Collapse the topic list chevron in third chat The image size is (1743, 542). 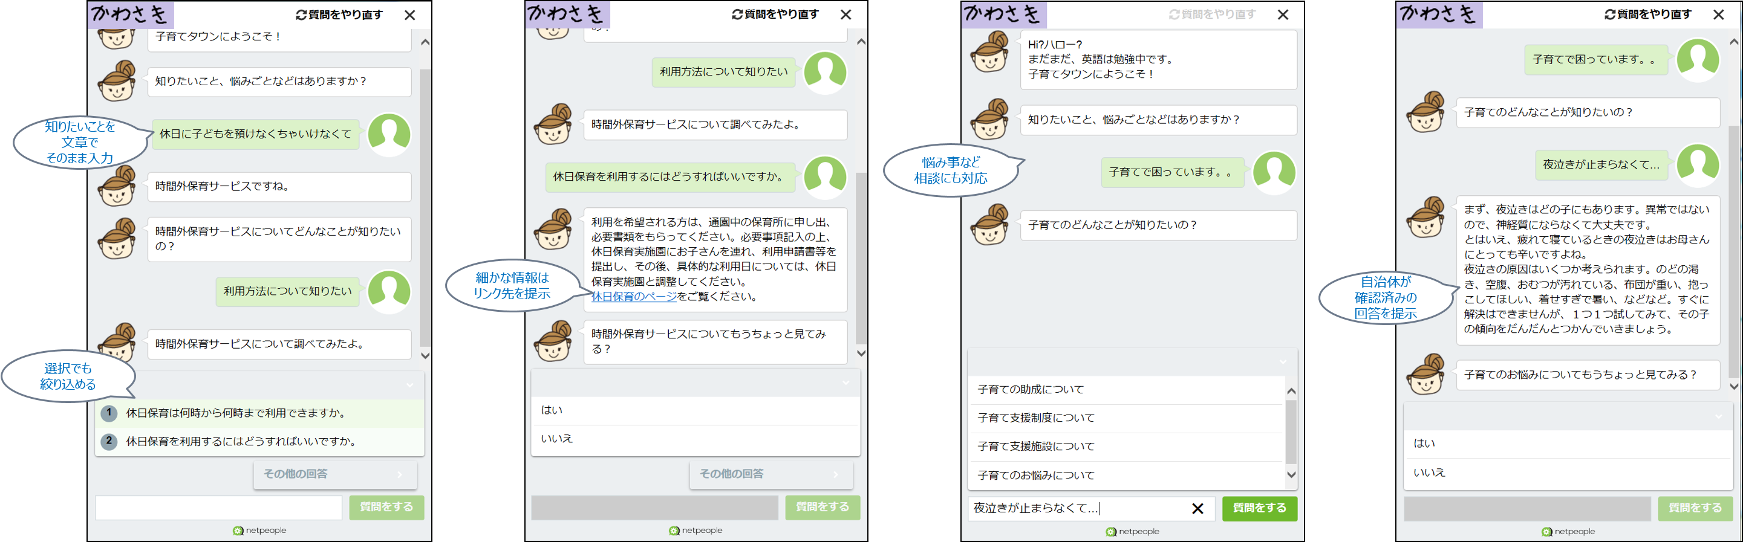1282,361
